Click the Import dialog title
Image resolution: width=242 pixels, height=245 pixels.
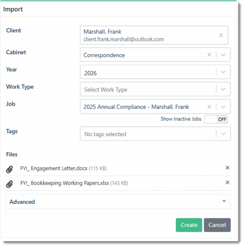point(13,9)
